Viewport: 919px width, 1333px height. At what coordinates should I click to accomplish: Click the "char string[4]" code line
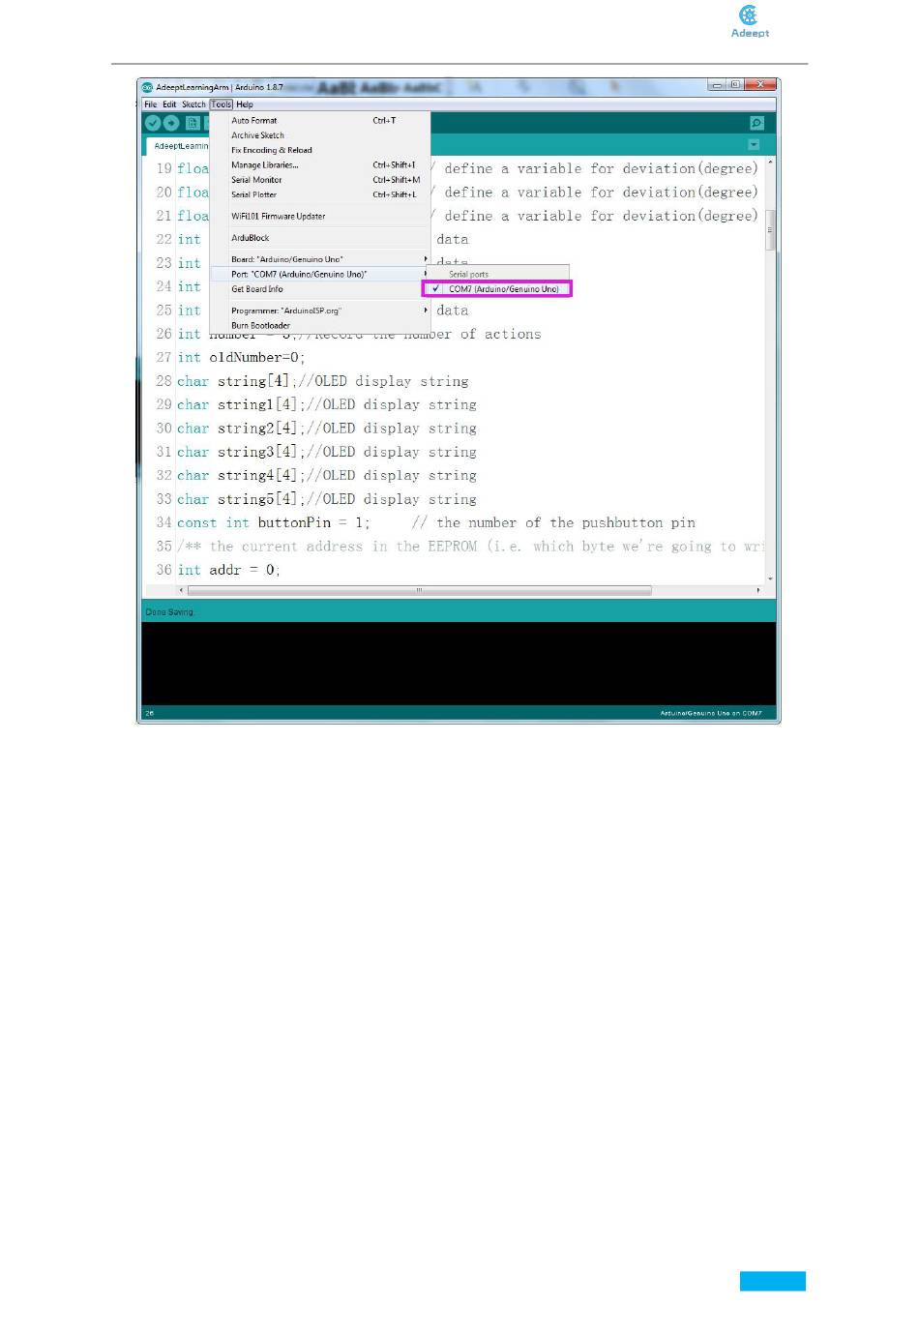click(x=322, y=381)
